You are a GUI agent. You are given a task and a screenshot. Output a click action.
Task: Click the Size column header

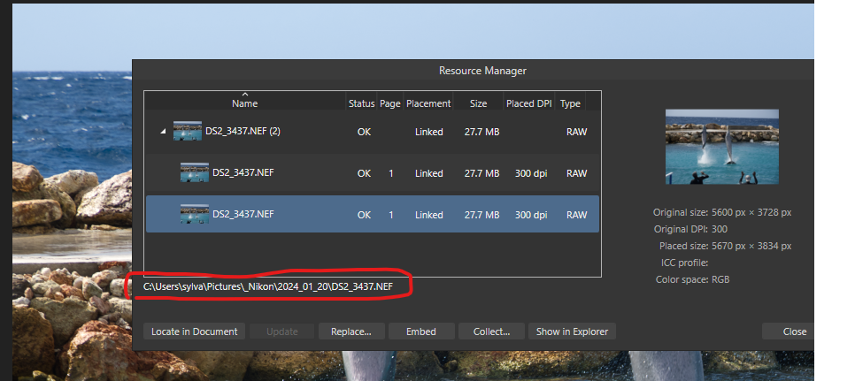478,103
